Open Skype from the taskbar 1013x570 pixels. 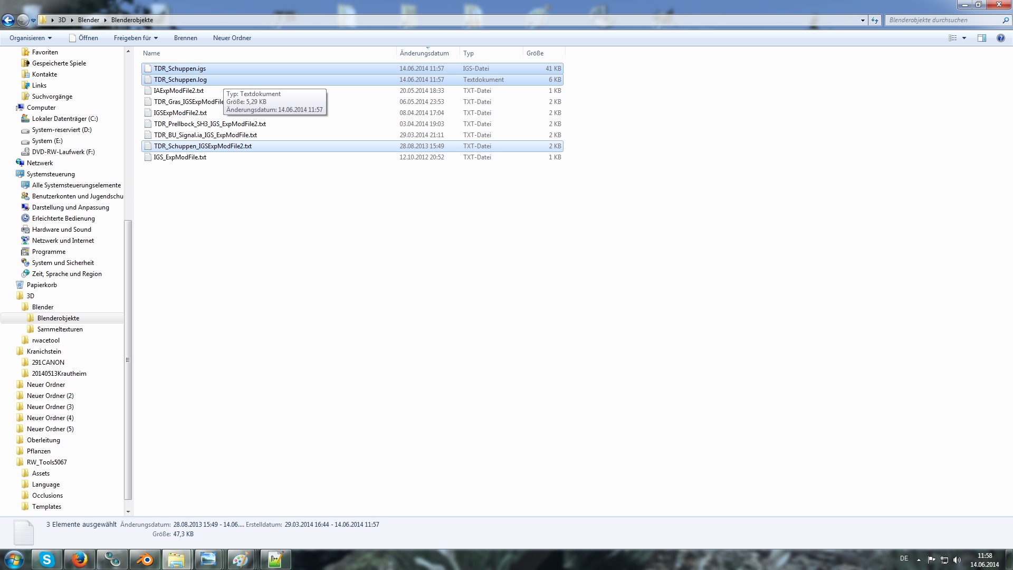click(47, 559)
